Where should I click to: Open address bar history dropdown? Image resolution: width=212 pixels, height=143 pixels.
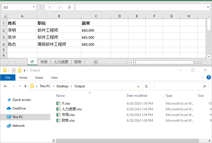click(x=138, y=87)
